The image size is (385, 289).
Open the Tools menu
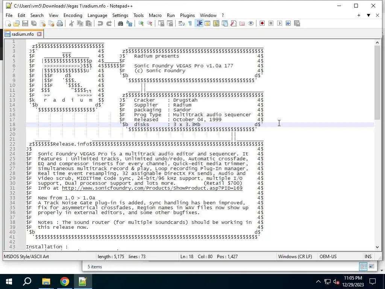click(138, 15)
